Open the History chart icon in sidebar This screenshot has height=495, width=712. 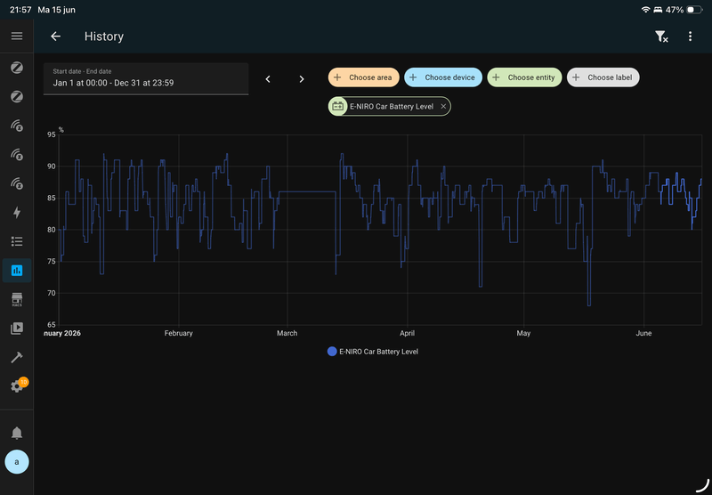pyautogui.click(x=17, y=271)
